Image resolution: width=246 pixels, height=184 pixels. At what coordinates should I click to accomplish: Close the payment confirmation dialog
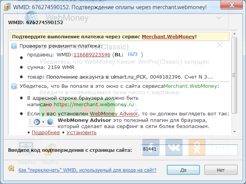point(237,7)
